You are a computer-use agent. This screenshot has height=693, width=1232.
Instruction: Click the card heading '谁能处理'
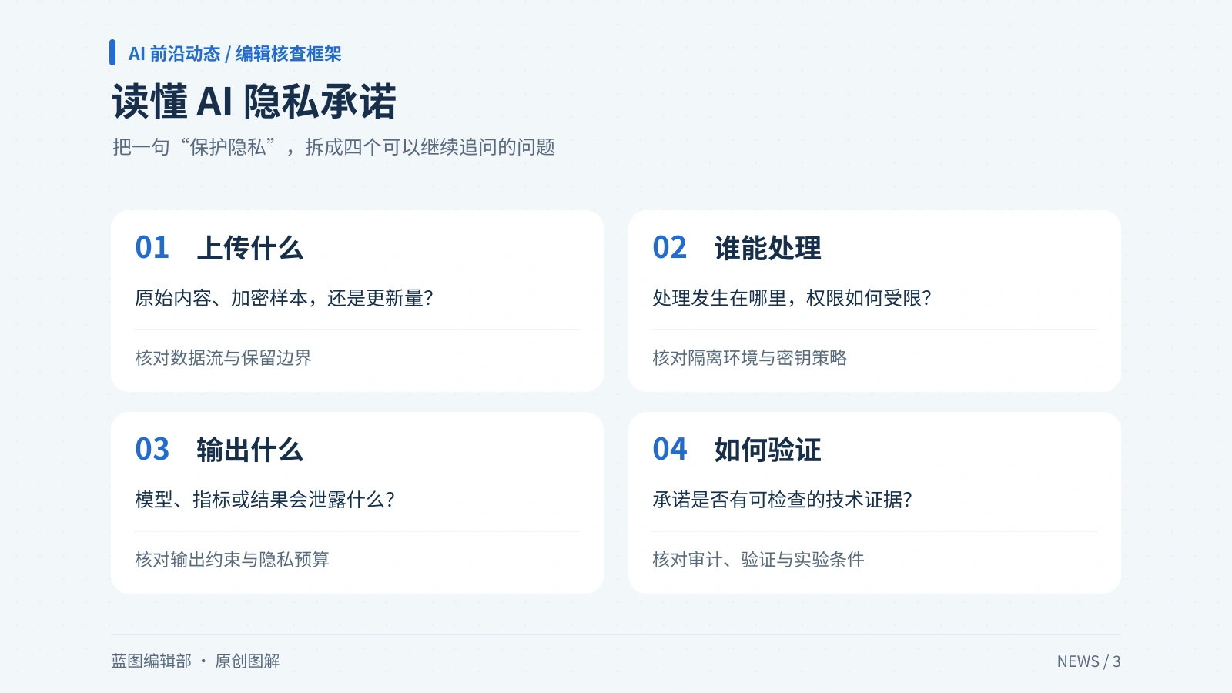click(768, 248)
